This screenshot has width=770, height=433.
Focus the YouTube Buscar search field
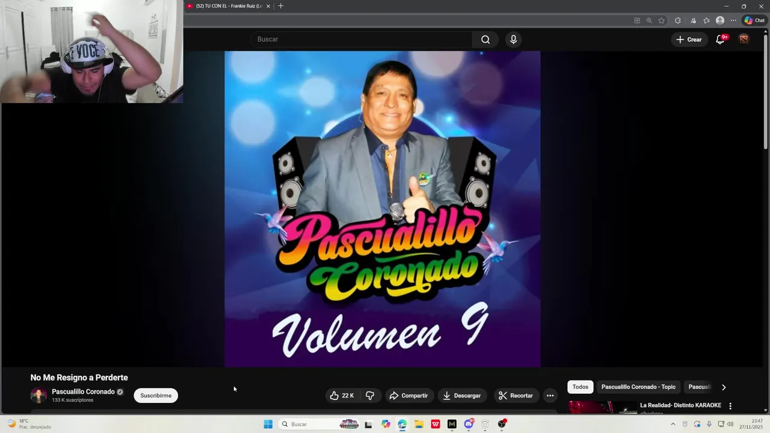click(x=361, y=40)
